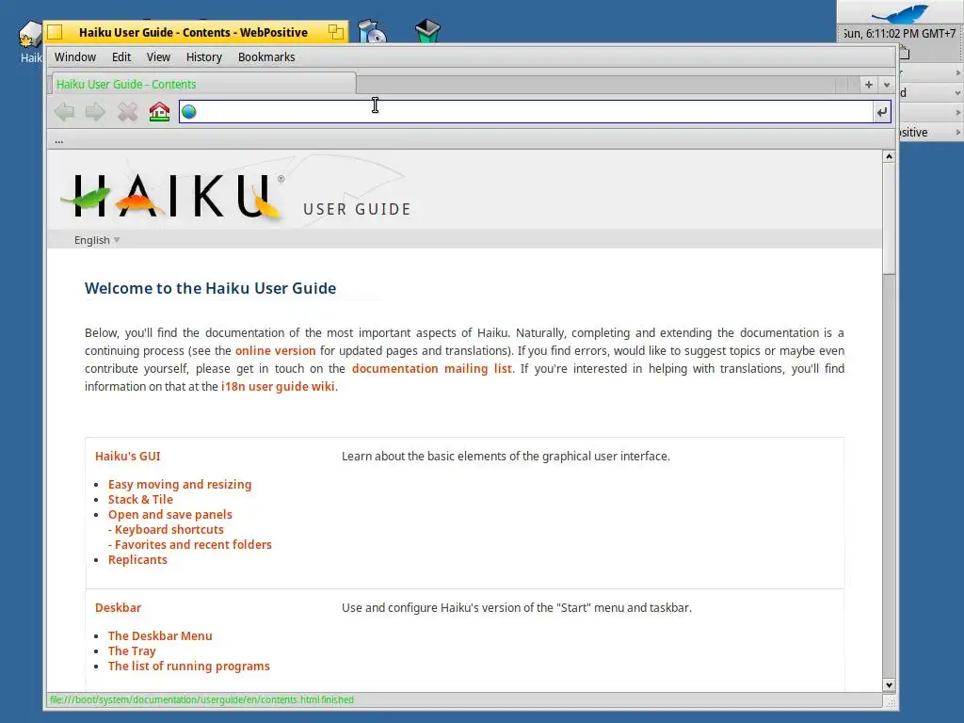The width and height of the screenshot is (964, 723).
Task: Click the Stop loading X icon
Action: point(127,112)
